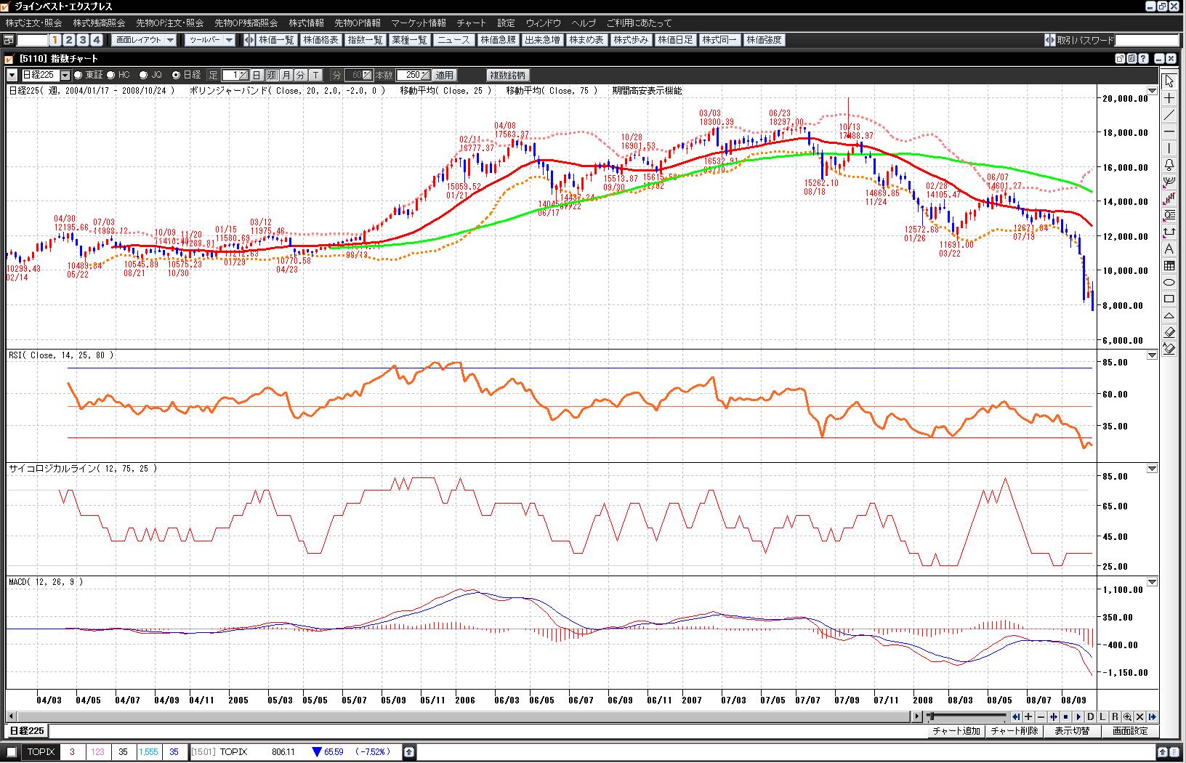Choose the ellipse drawing tool
1186x763 pixels.
[x=1169, y=282]
